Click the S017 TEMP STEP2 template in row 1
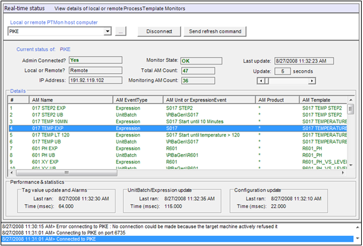The width and height of the screenshot is (363, 246). click(322, 108)
